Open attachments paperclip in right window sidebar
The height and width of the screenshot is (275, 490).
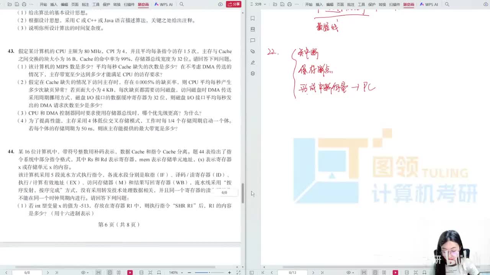(x=253, y=51)
